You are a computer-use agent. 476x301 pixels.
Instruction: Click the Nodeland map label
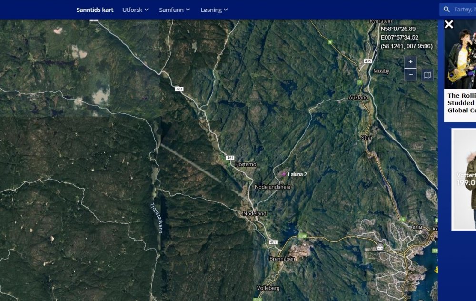point(255,213)
